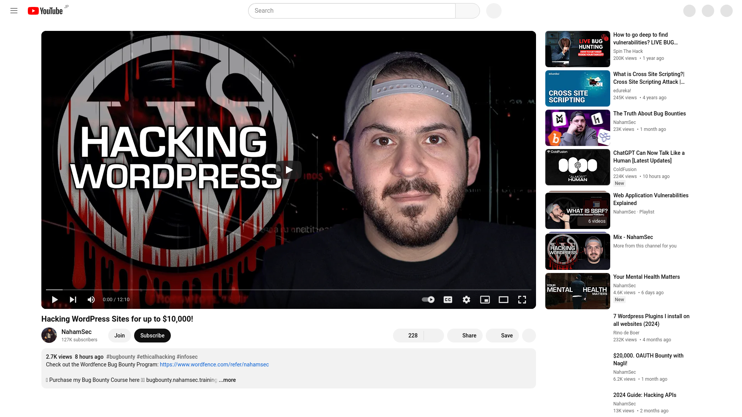Subscribe to NahamSec
Image resolution: width=742 pixels, height=417 pixels.
tap(152, 336)
